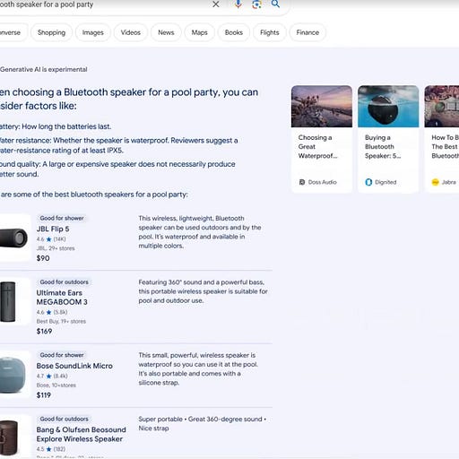Screen dimensions: 459x459
Task: Open the Jabra article card image
Action: (x=442, y=107)
